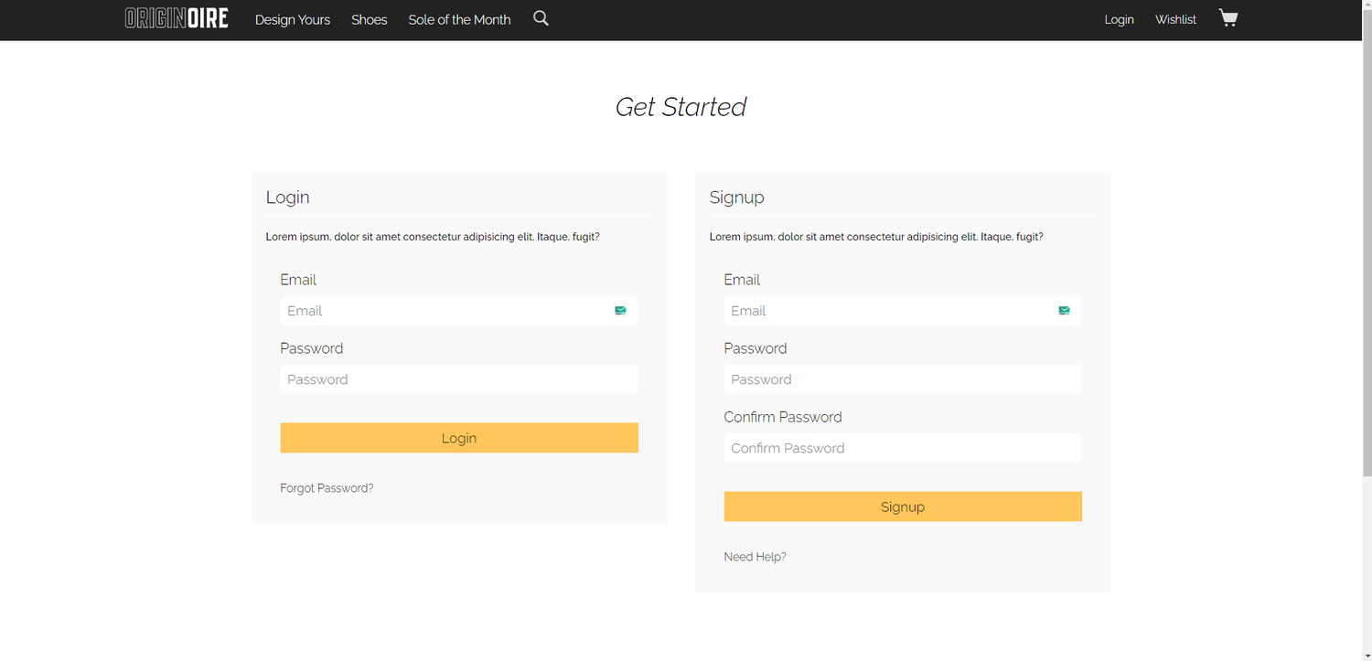This screenshot has height=661, width=1372.
Task: Go to the Shoes page
Action: pos(370,19)
